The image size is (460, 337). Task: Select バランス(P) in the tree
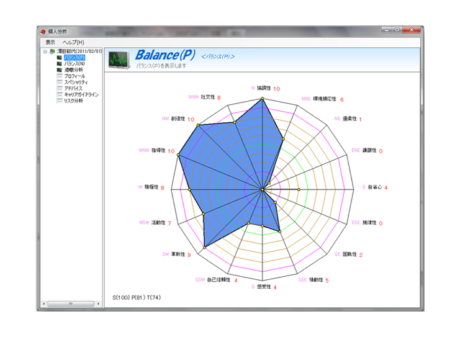[x=74, y=58]
